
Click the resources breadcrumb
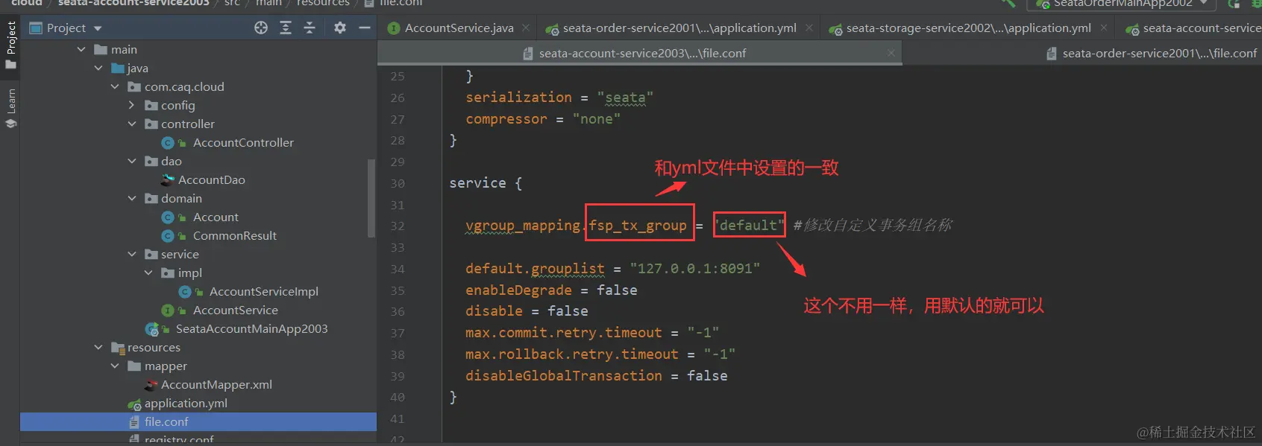tap(323, 3)
